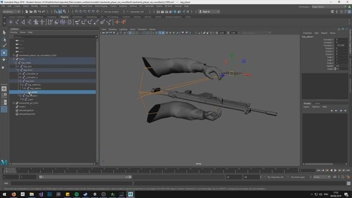Click the Parent Constraint shelf icon
The width and height of the screenshot is (352, 198).
77,22
